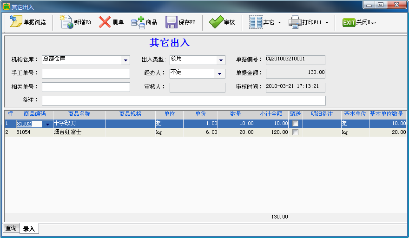409x238 pixels.
Task: Toggle 赠送 checkbox for 十字改刀 row
Action: [x=295, y=124]
